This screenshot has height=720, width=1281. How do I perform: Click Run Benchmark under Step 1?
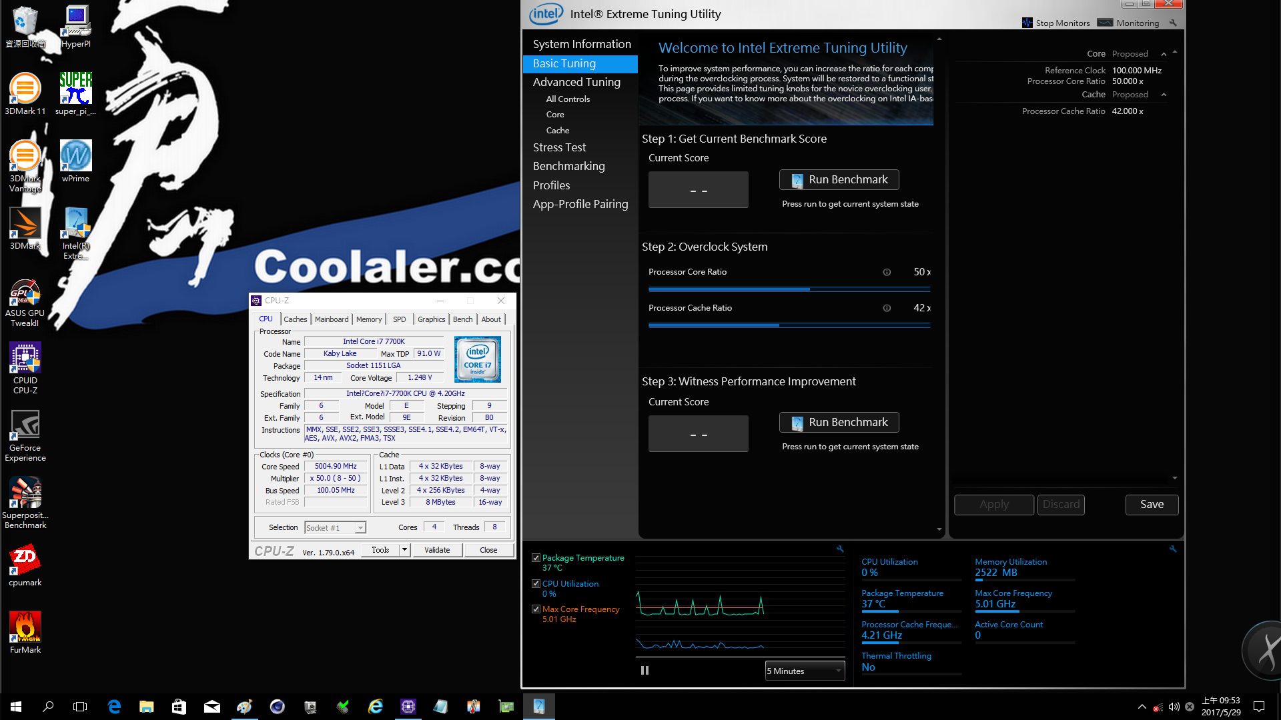pyautogui.click(x=839, y=180)
